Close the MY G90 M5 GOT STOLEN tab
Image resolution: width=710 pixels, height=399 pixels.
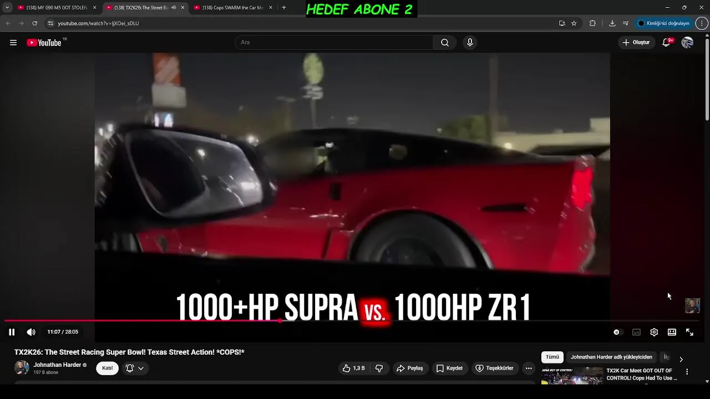95,8
